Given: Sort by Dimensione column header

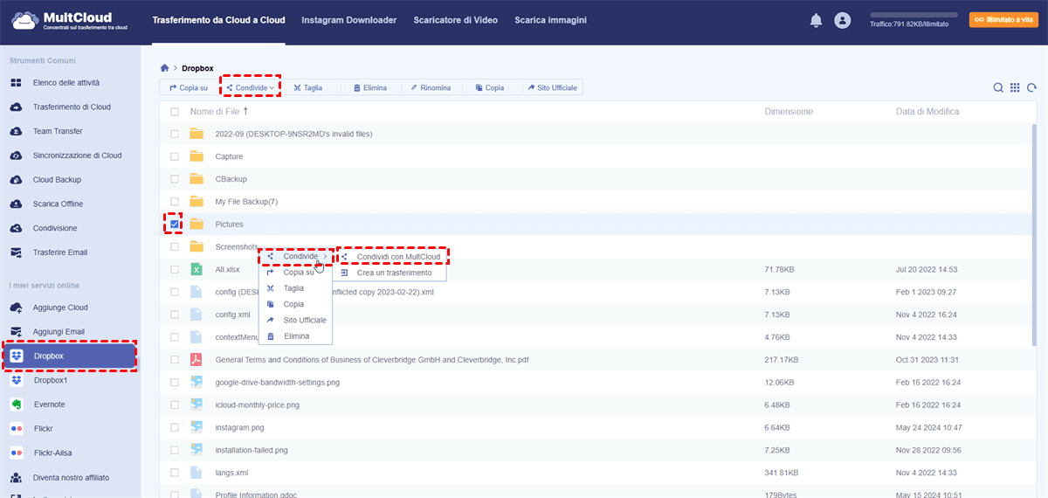Looking at the screenshot, I should pos(789,112).
